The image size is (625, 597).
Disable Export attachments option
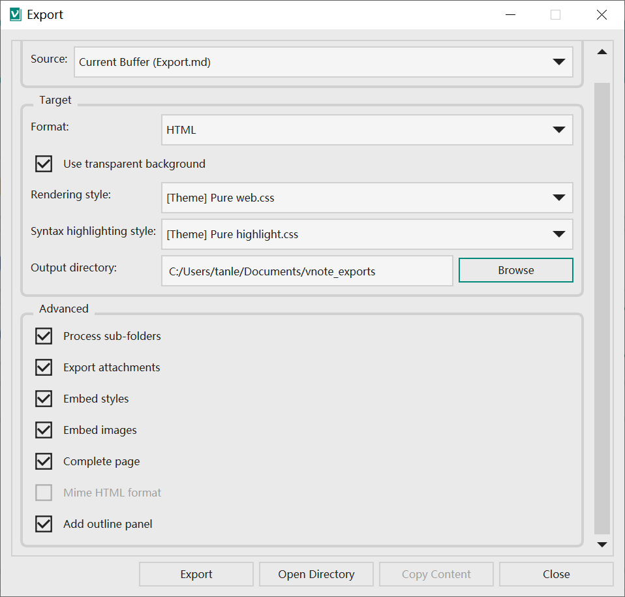point(44,367)
